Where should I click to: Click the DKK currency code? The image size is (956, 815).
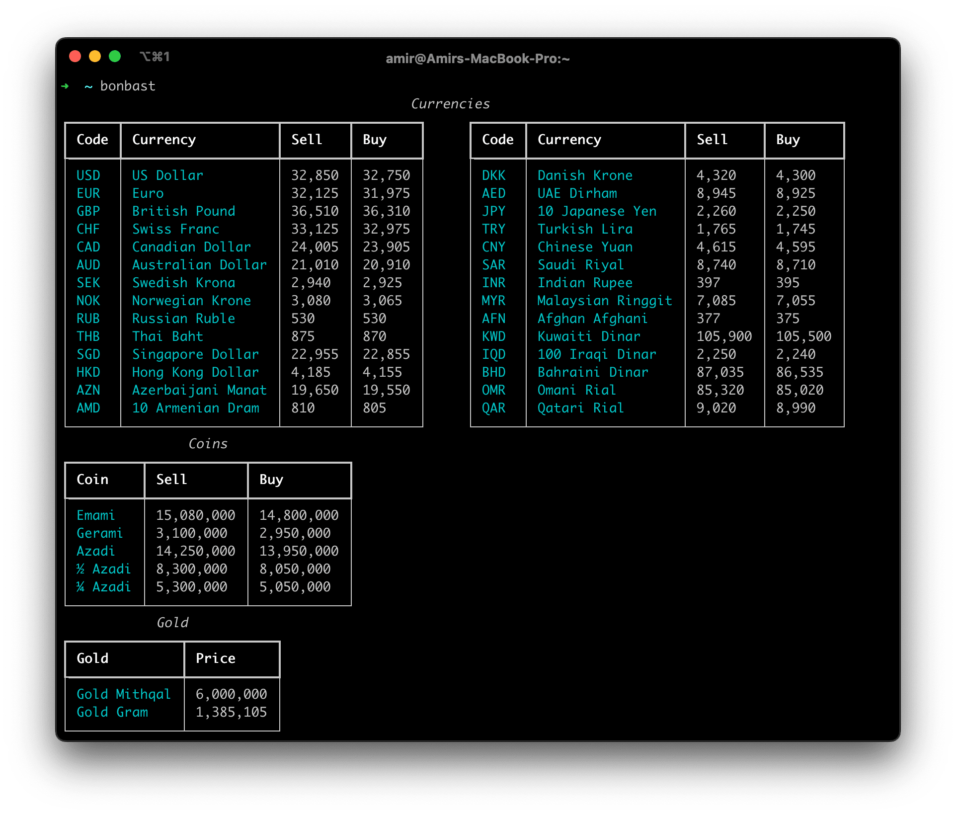pos(494,175)
